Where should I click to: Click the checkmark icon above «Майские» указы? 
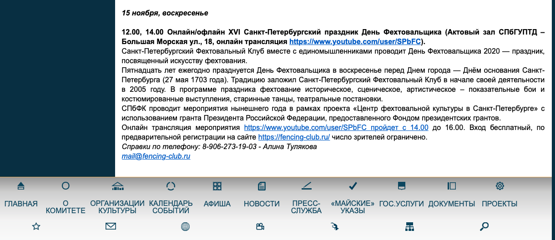pyautogui.click(x=353, y=186)
